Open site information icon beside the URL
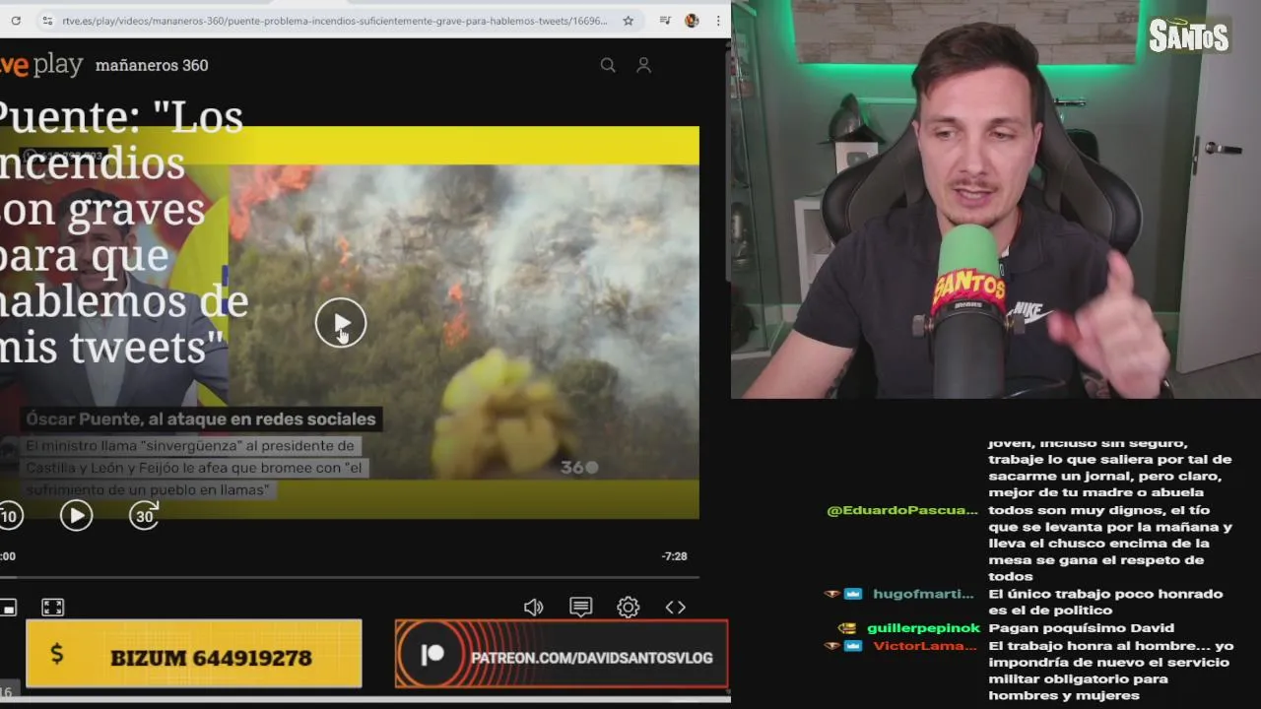This screenshot has height=709, width=1261. click(46, 20)
